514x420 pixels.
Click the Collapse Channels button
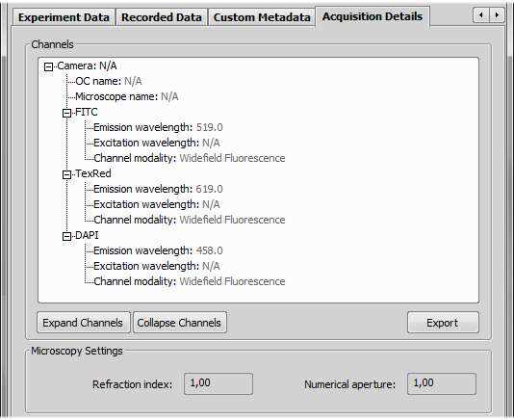pos(180,323)
